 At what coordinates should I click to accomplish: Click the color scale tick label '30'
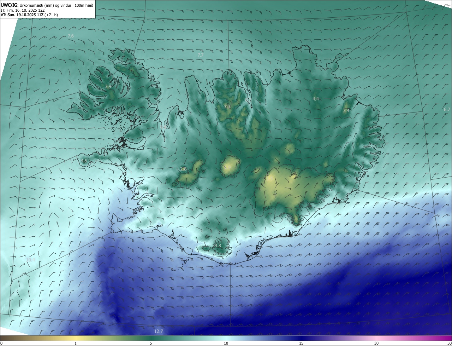(376, 343)
